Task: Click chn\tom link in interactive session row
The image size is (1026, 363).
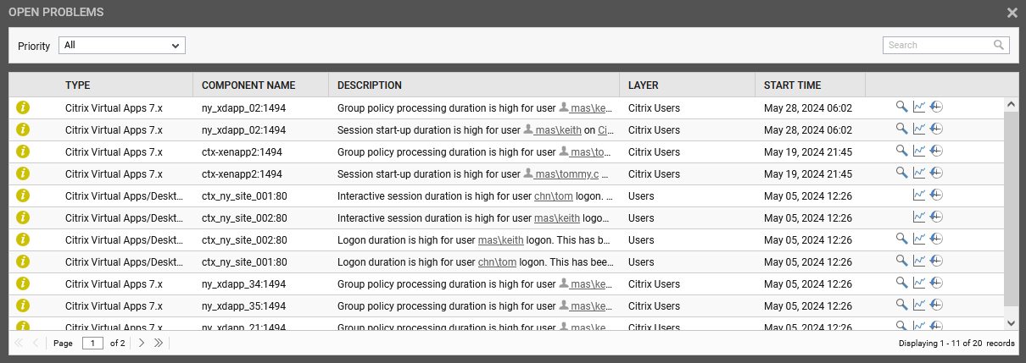Action: click(x=549, y=195)
